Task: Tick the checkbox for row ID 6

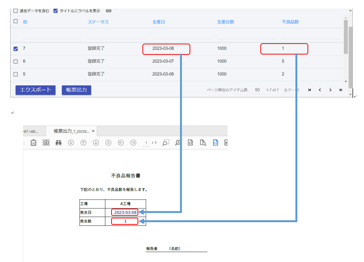Action: [15, 61]
